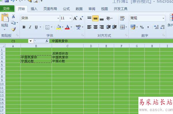Click the Format Painter brush icon
The height and width of the screenshot is (114, 173).
pyautogui.click(x=14, y=29)
